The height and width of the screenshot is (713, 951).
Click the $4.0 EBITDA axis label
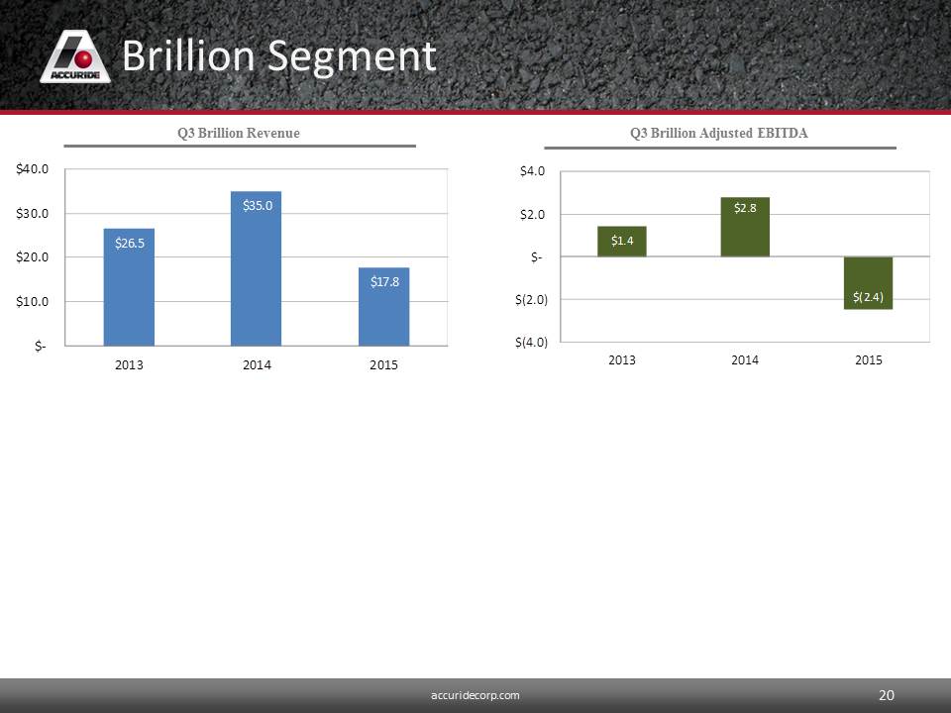click(x=532, y=171)
